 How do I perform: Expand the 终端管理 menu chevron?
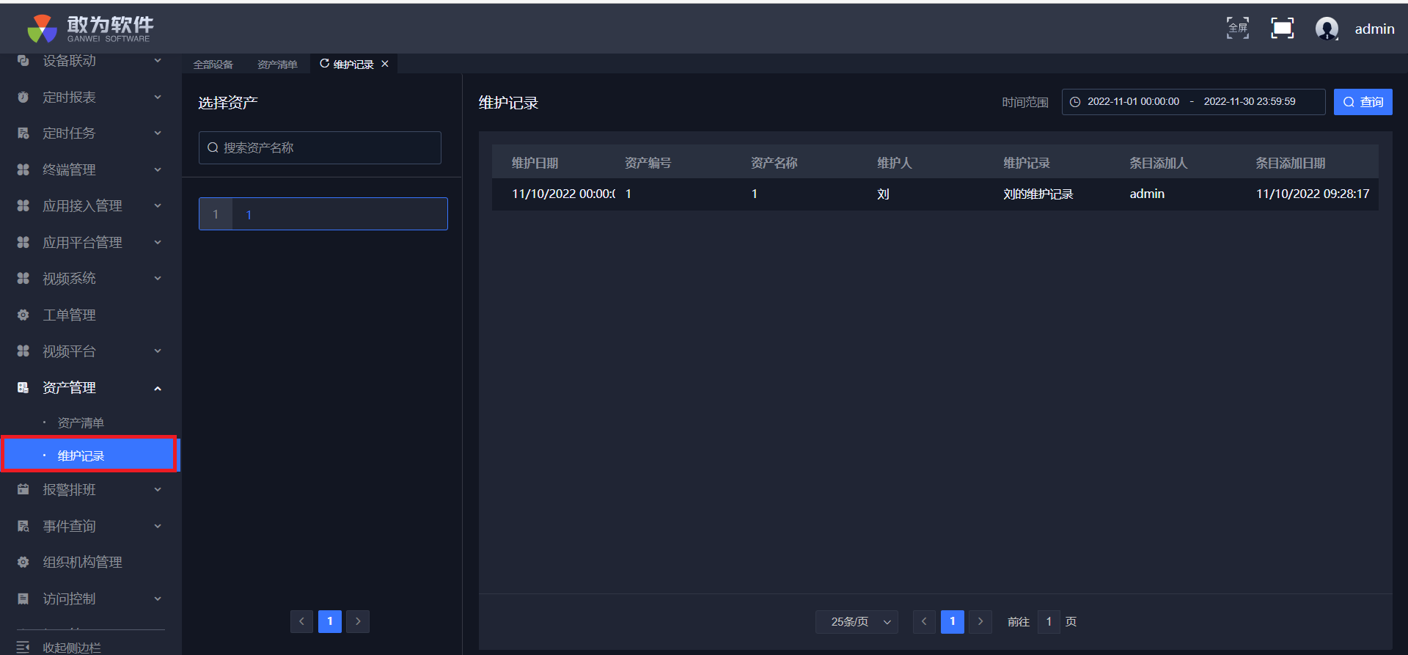pyautogui.click(x=158, y=169)
